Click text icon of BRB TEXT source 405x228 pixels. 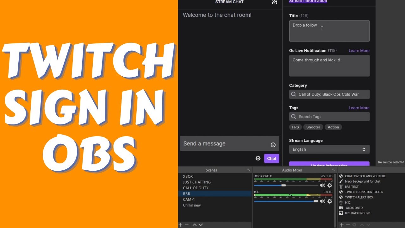click(x=341, y=187)
